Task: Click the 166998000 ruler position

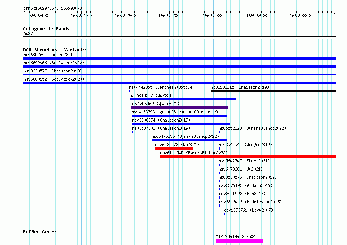Action: [x=300, y=16]
